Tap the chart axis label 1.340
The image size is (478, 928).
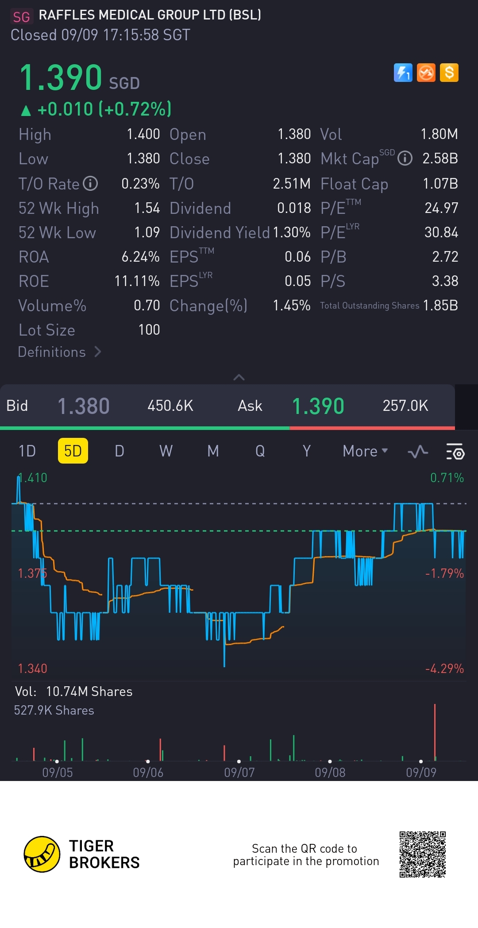click(32, 669)
